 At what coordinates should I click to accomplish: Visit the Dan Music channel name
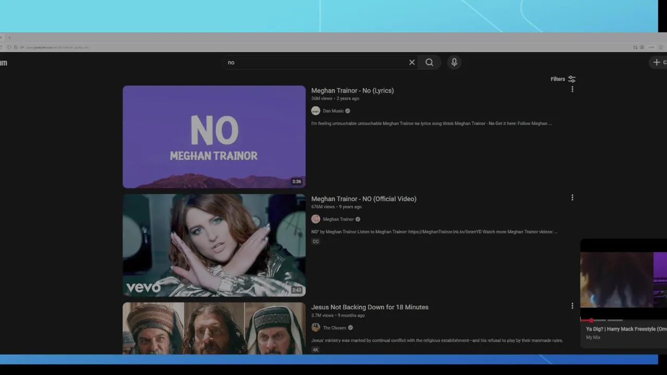tap(333, 111)
